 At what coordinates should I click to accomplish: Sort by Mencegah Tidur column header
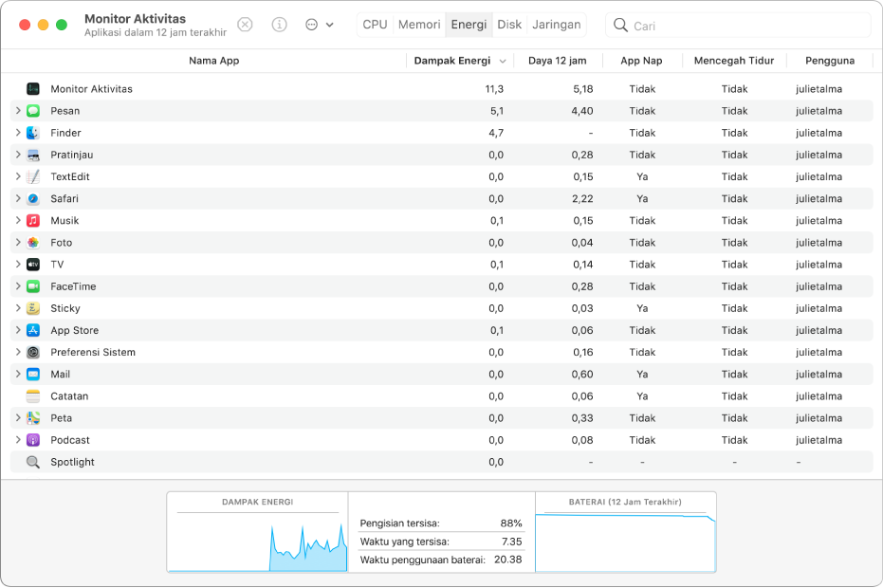pos(734,61)
